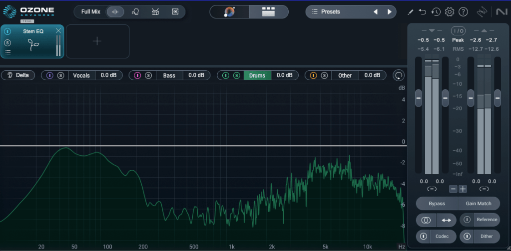This screenshot has width=511, height=251.
Task: Go to next preset with right arrow
Action: click(x=389, y=11)
